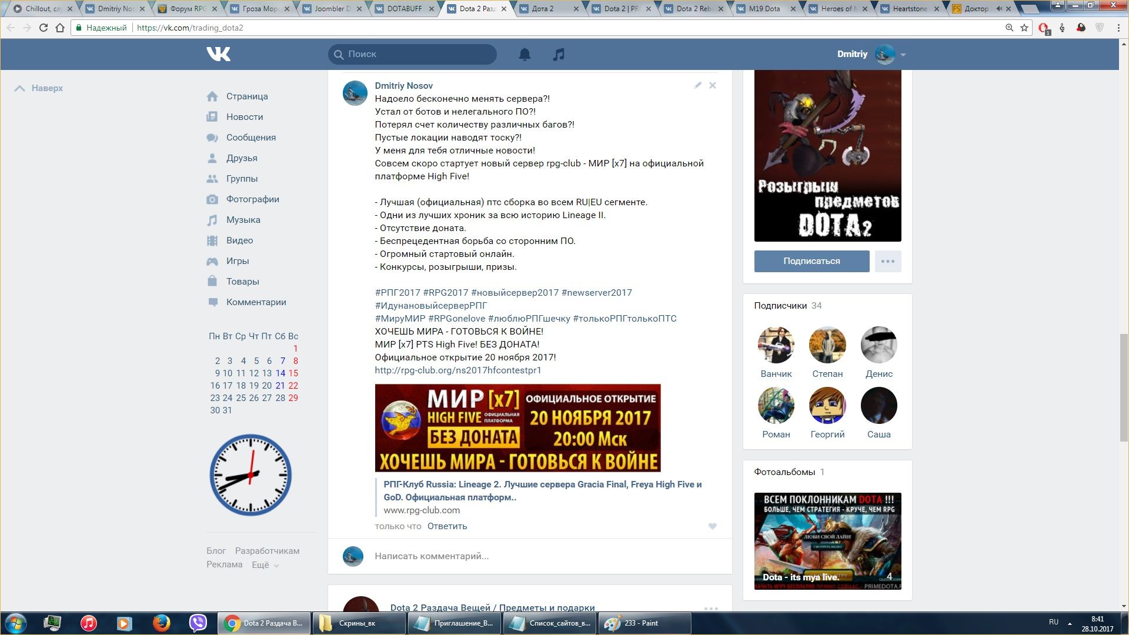Viewport: 1129px width, 635px height.
Task: Click the page vertical scrollbar
Action: (1124, 388)
